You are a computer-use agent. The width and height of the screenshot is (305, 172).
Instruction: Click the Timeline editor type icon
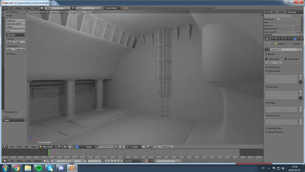pos(5,161)
